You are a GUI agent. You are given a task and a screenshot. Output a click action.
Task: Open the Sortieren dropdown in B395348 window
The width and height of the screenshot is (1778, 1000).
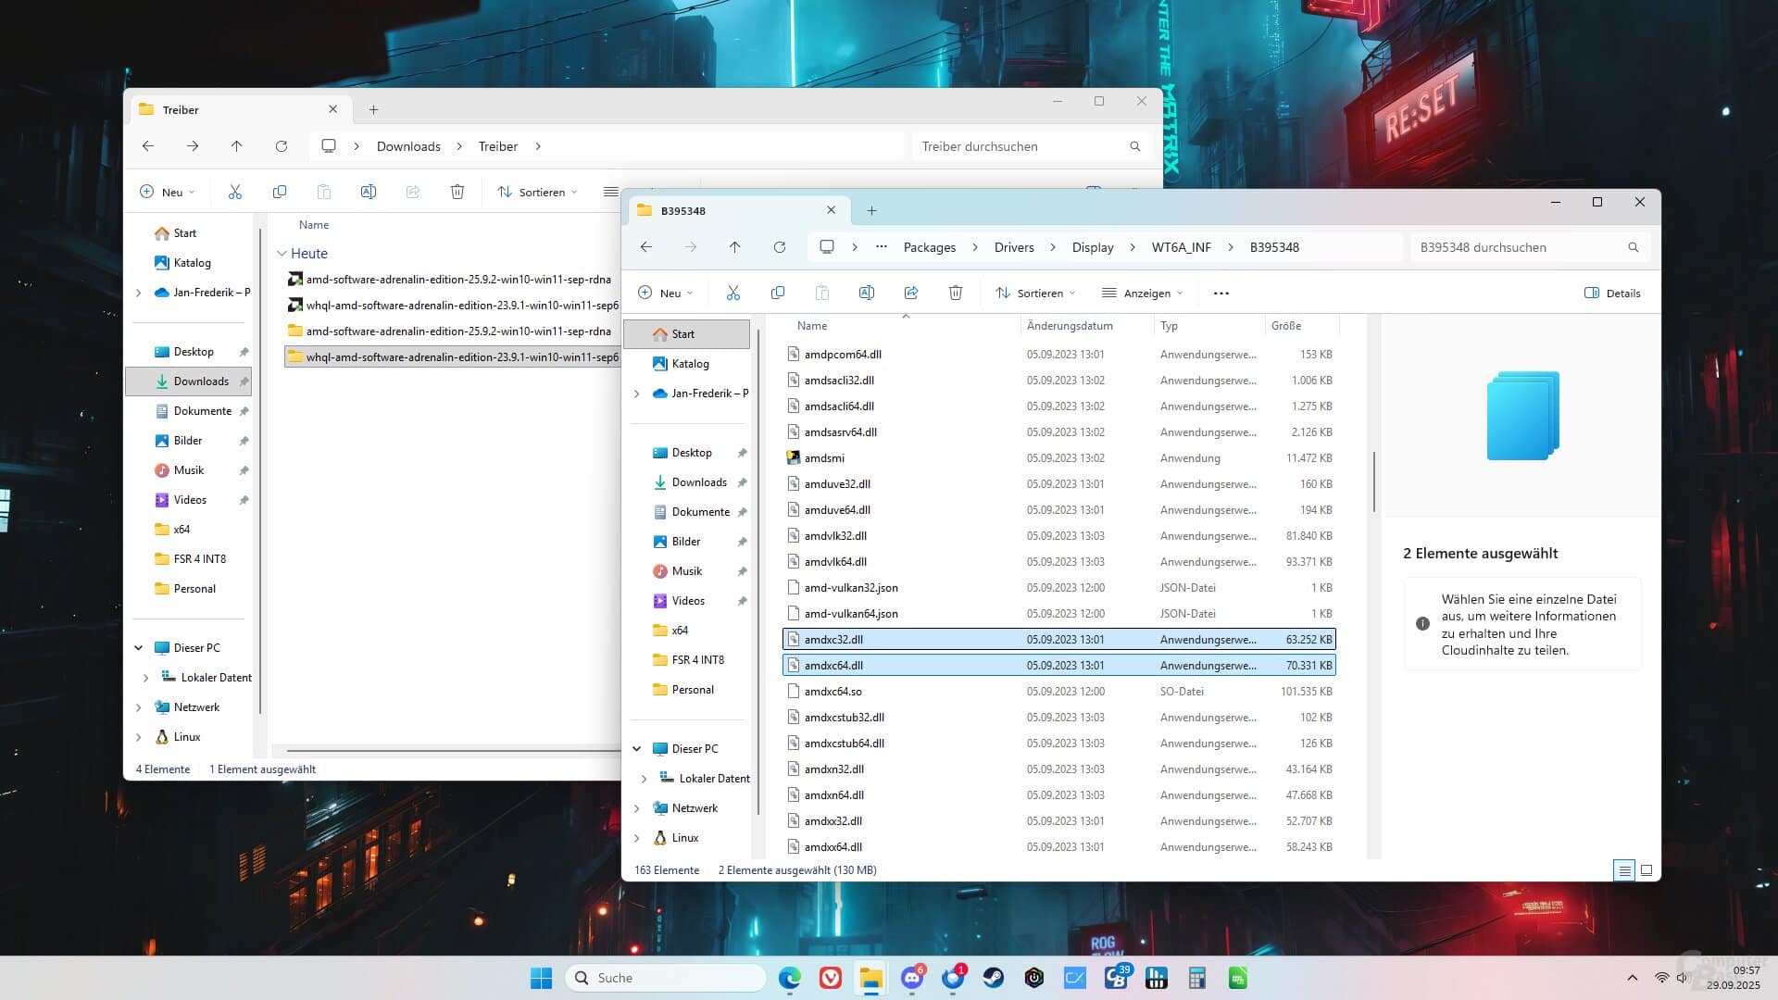(1035, 293)
